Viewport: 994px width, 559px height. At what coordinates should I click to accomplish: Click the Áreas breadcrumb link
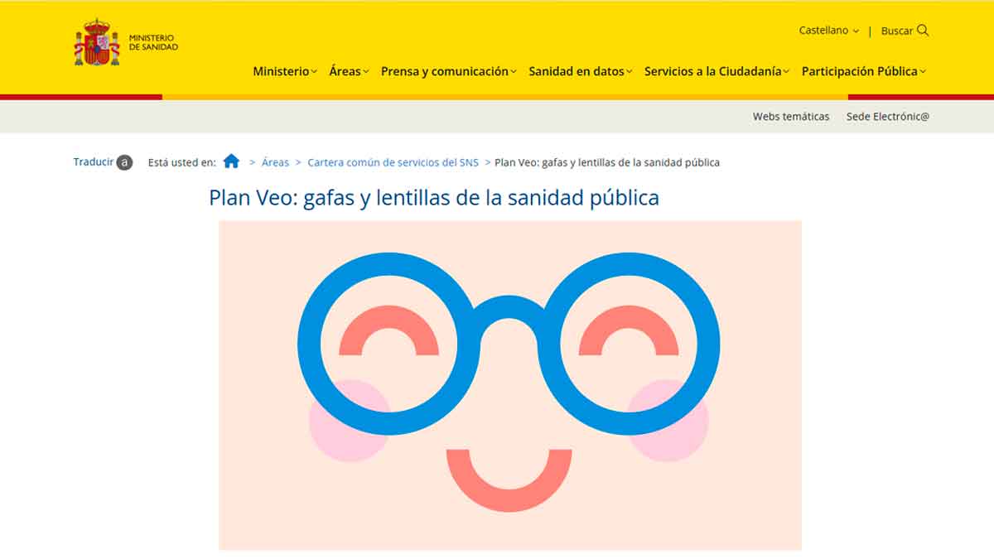tap(276, 162)
